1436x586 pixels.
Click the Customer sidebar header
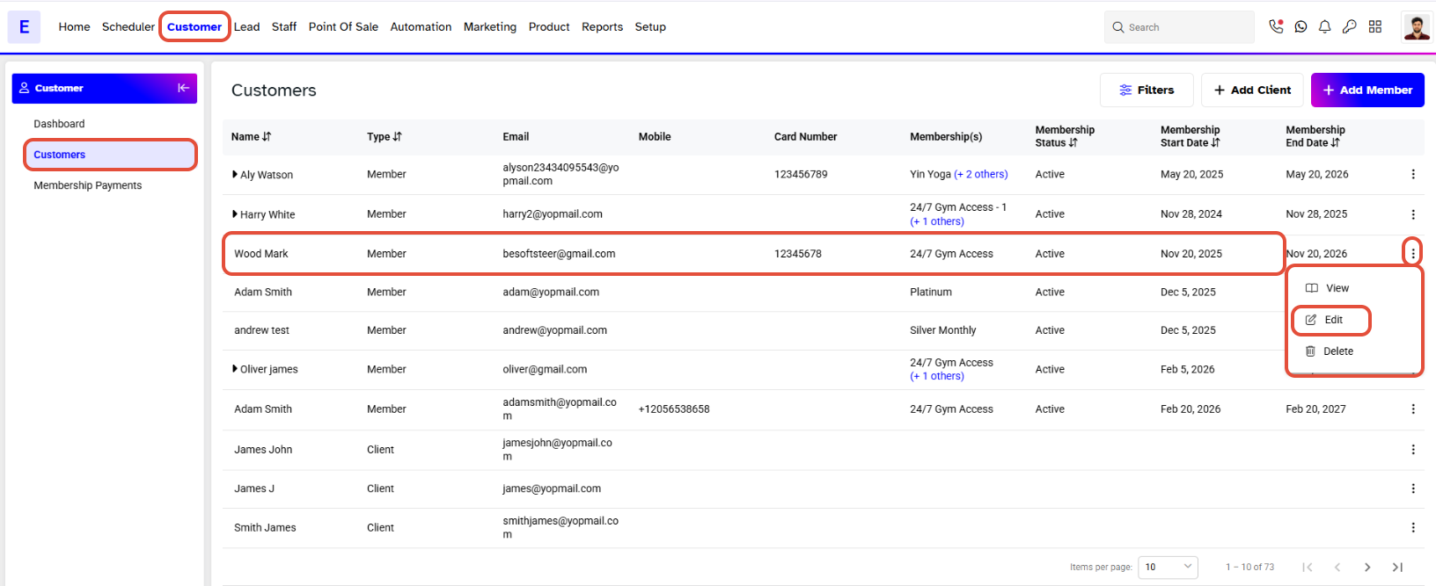pos(104,88)
